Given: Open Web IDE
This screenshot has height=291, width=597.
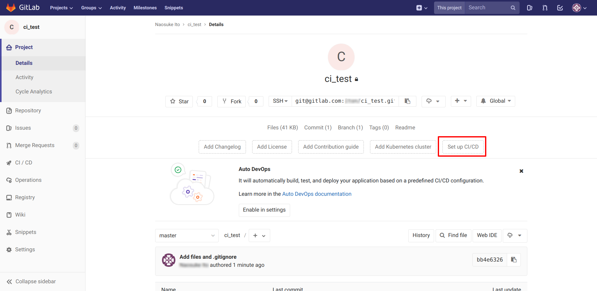Looking at the screenshot, I should pyautogui.click(x=487, y=235).
